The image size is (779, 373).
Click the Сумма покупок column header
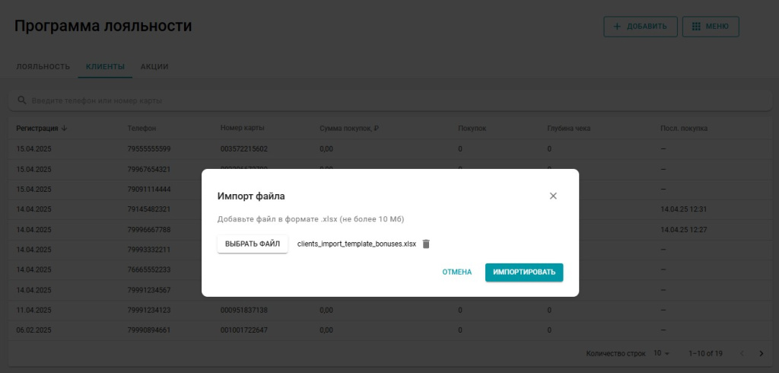(349, 128)
